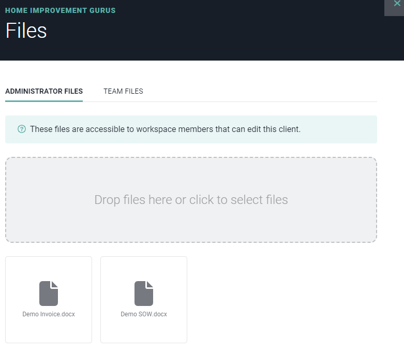This screenshot has height=351, width=404.
Task: Click the drop zone to select files
Action: pos(191,223)
